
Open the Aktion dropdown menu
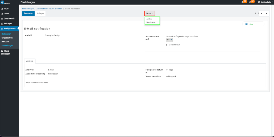pyautogui.click(x=150, y=13)
